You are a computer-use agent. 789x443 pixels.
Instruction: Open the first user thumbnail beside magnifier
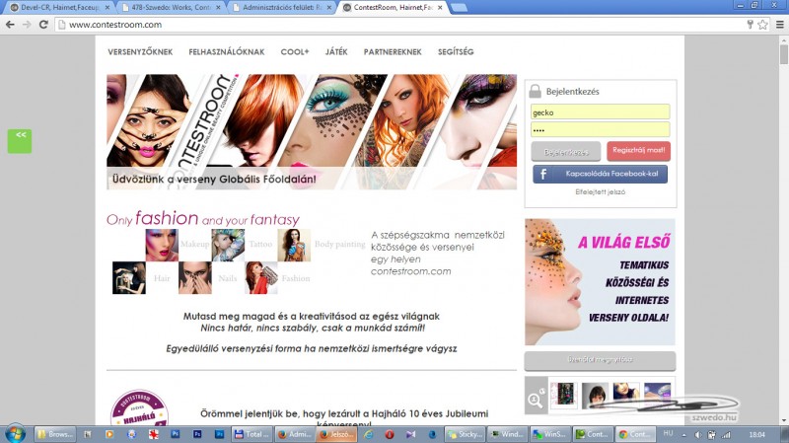point(562,396)
